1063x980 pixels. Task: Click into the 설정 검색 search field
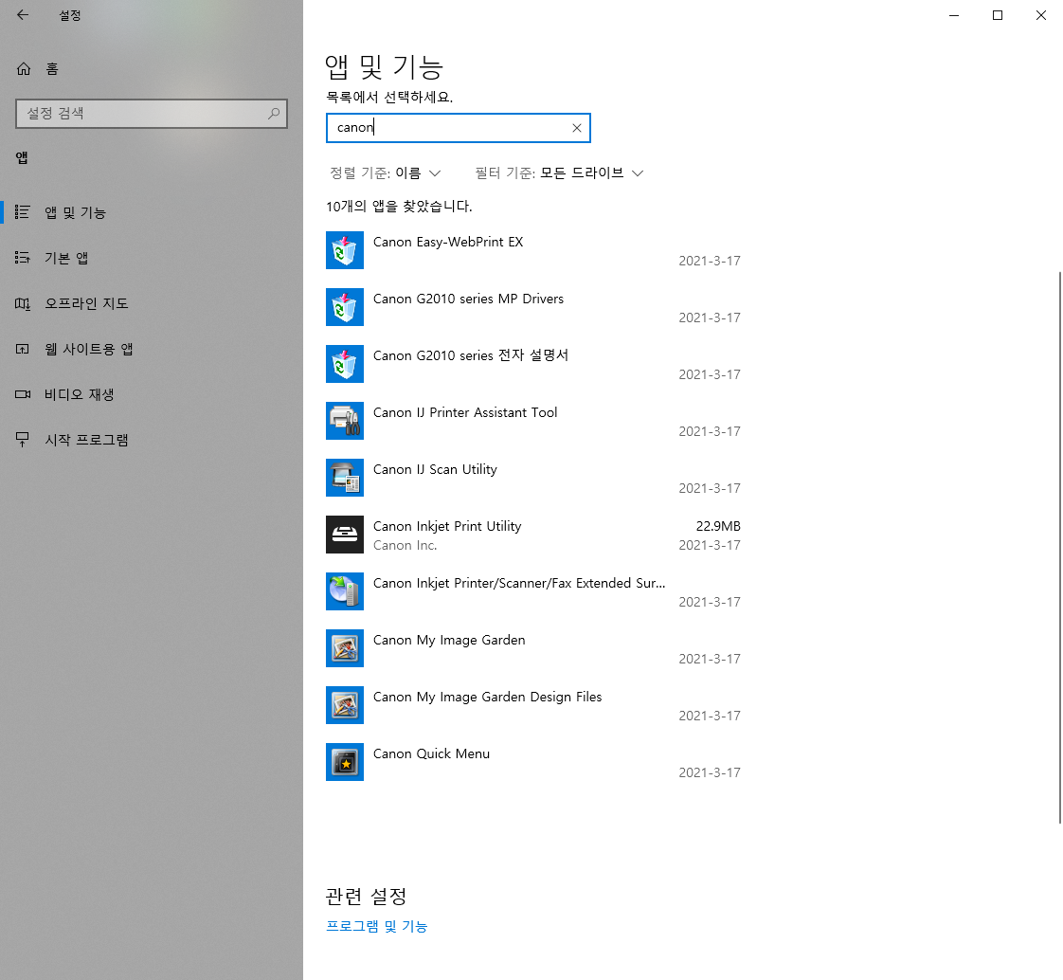click(x=152, y=114)
